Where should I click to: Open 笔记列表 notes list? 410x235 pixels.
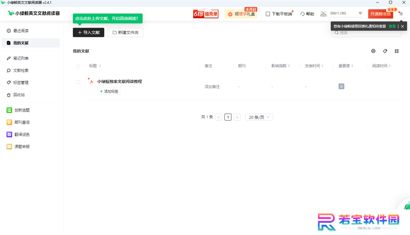(x=31, y=58)
